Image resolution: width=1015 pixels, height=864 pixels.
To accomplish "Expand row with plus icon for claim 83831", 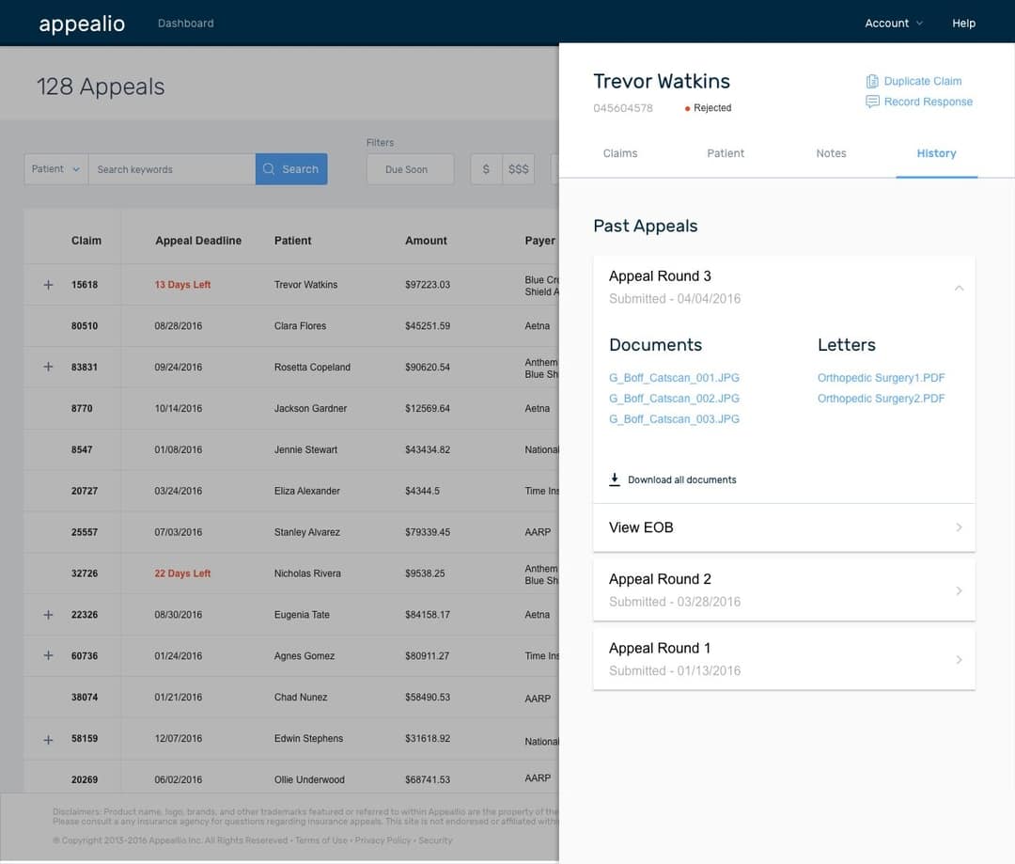I will [x=48, y=367].
